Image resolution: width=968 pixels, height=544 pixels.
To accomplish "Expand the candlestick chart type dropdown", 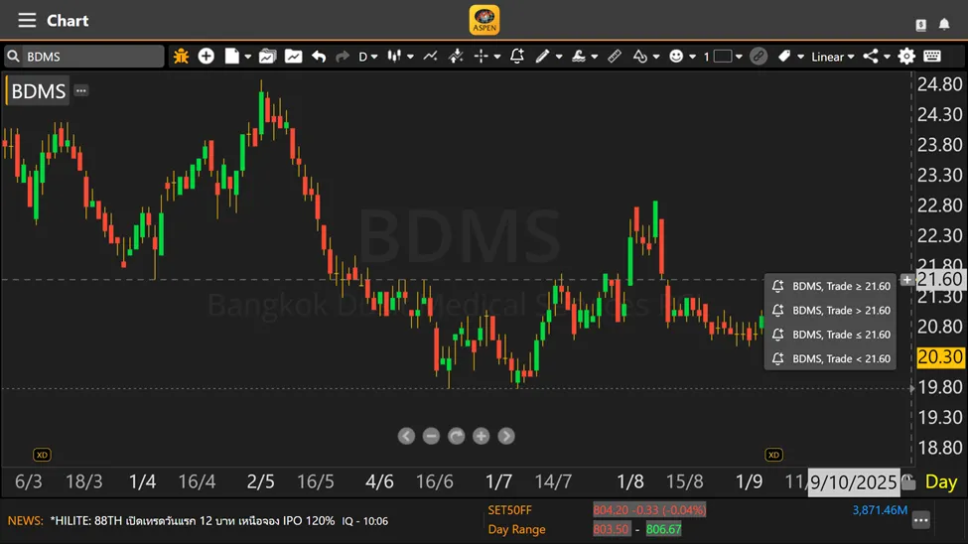I will tap(398, 57).
